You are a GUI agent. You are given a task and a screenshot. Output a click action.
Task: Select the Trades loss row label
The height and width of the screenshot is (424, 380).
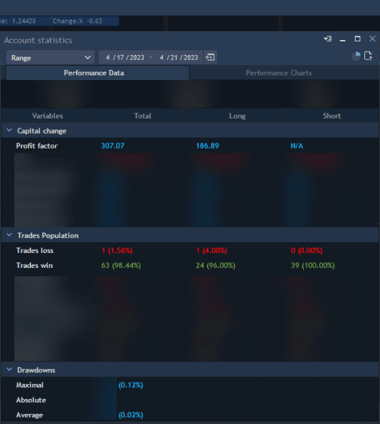pyautogui.click(x=35, y=250)
